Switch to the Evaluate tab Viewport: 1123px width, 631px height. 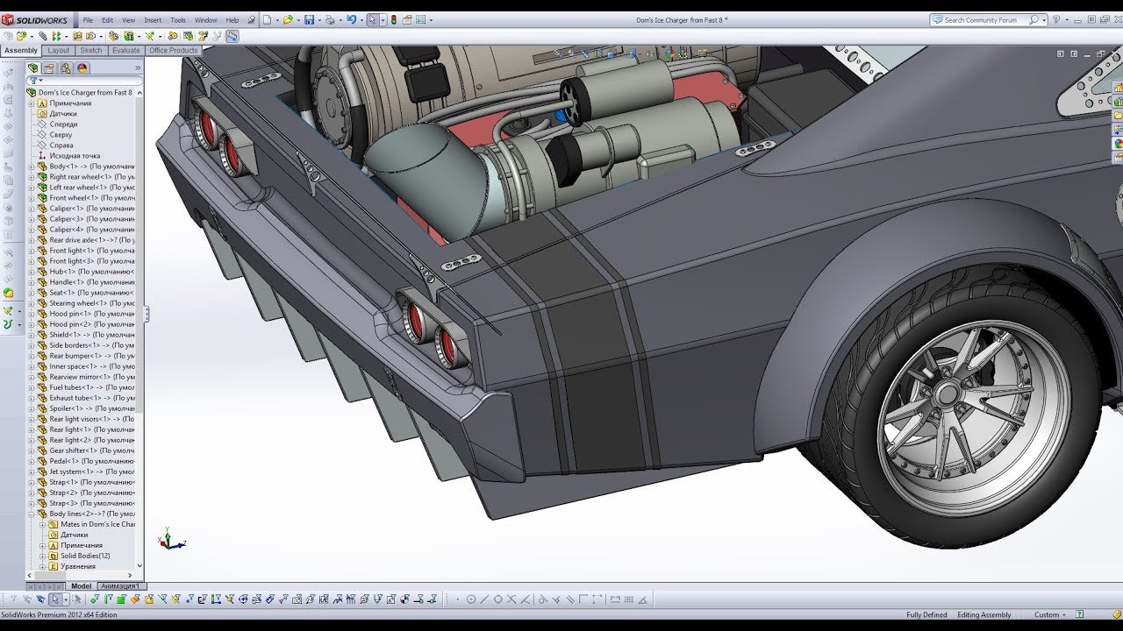125,51
